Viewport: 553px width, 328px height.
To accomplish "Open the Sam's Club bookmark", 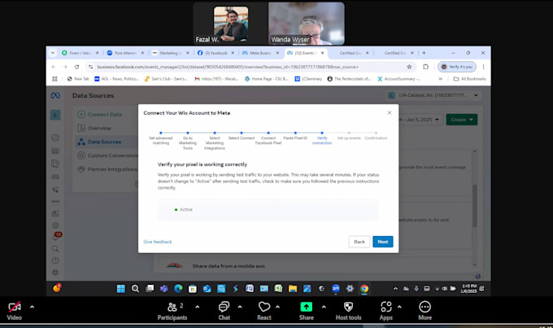I will [166, 79].
